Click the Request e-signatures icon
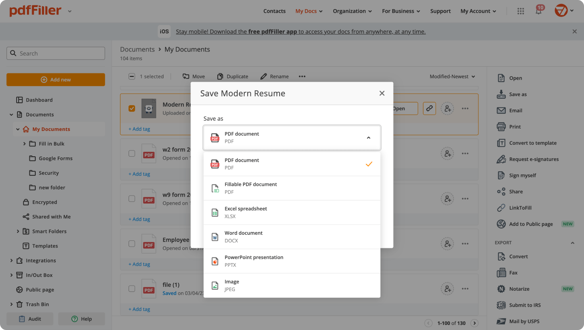The height and width of the screenshot is (330, 584). pos(501,159)
